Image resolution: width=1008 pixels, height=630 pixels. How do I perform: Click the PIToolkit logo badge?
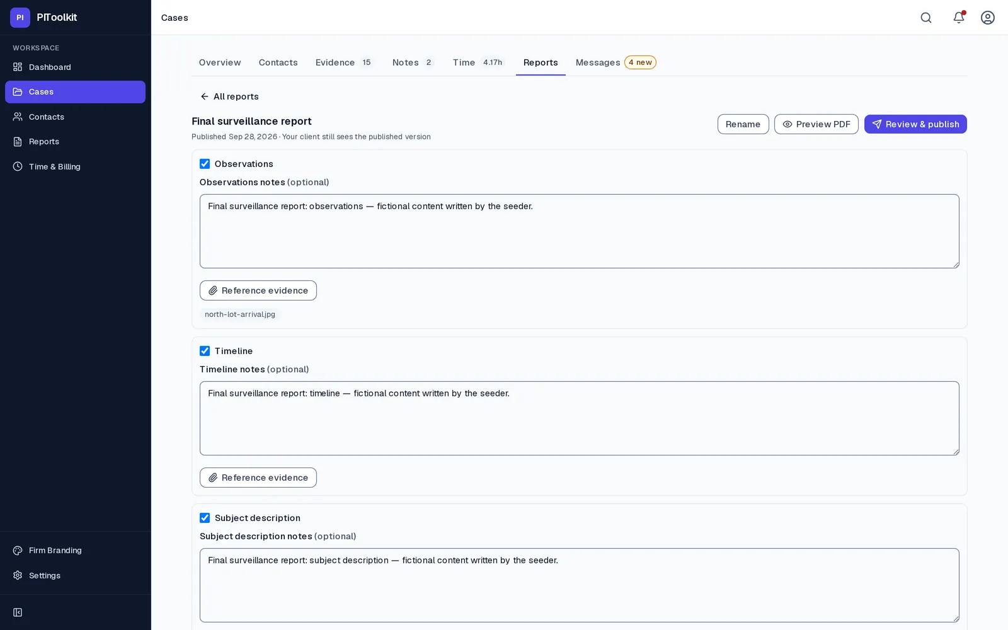(20, 18)
